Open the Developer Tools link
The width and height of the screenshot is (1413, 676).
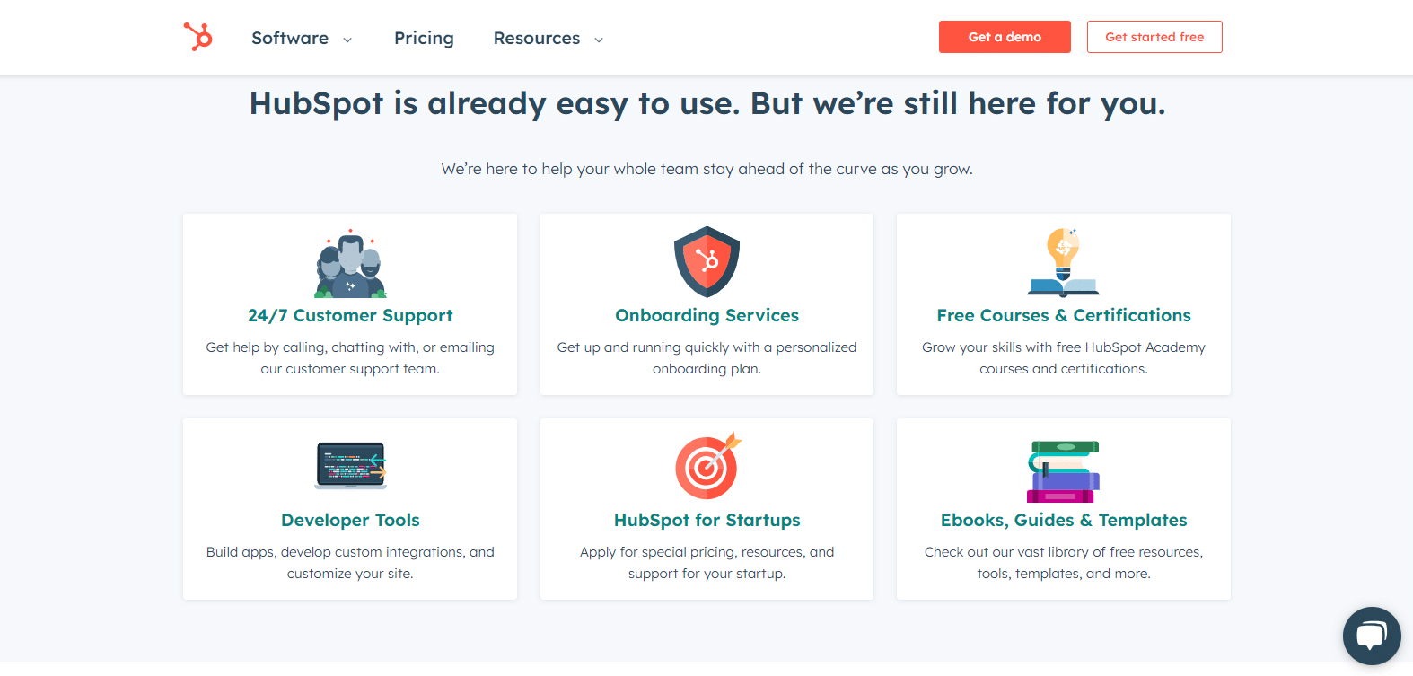pos(350,520)
